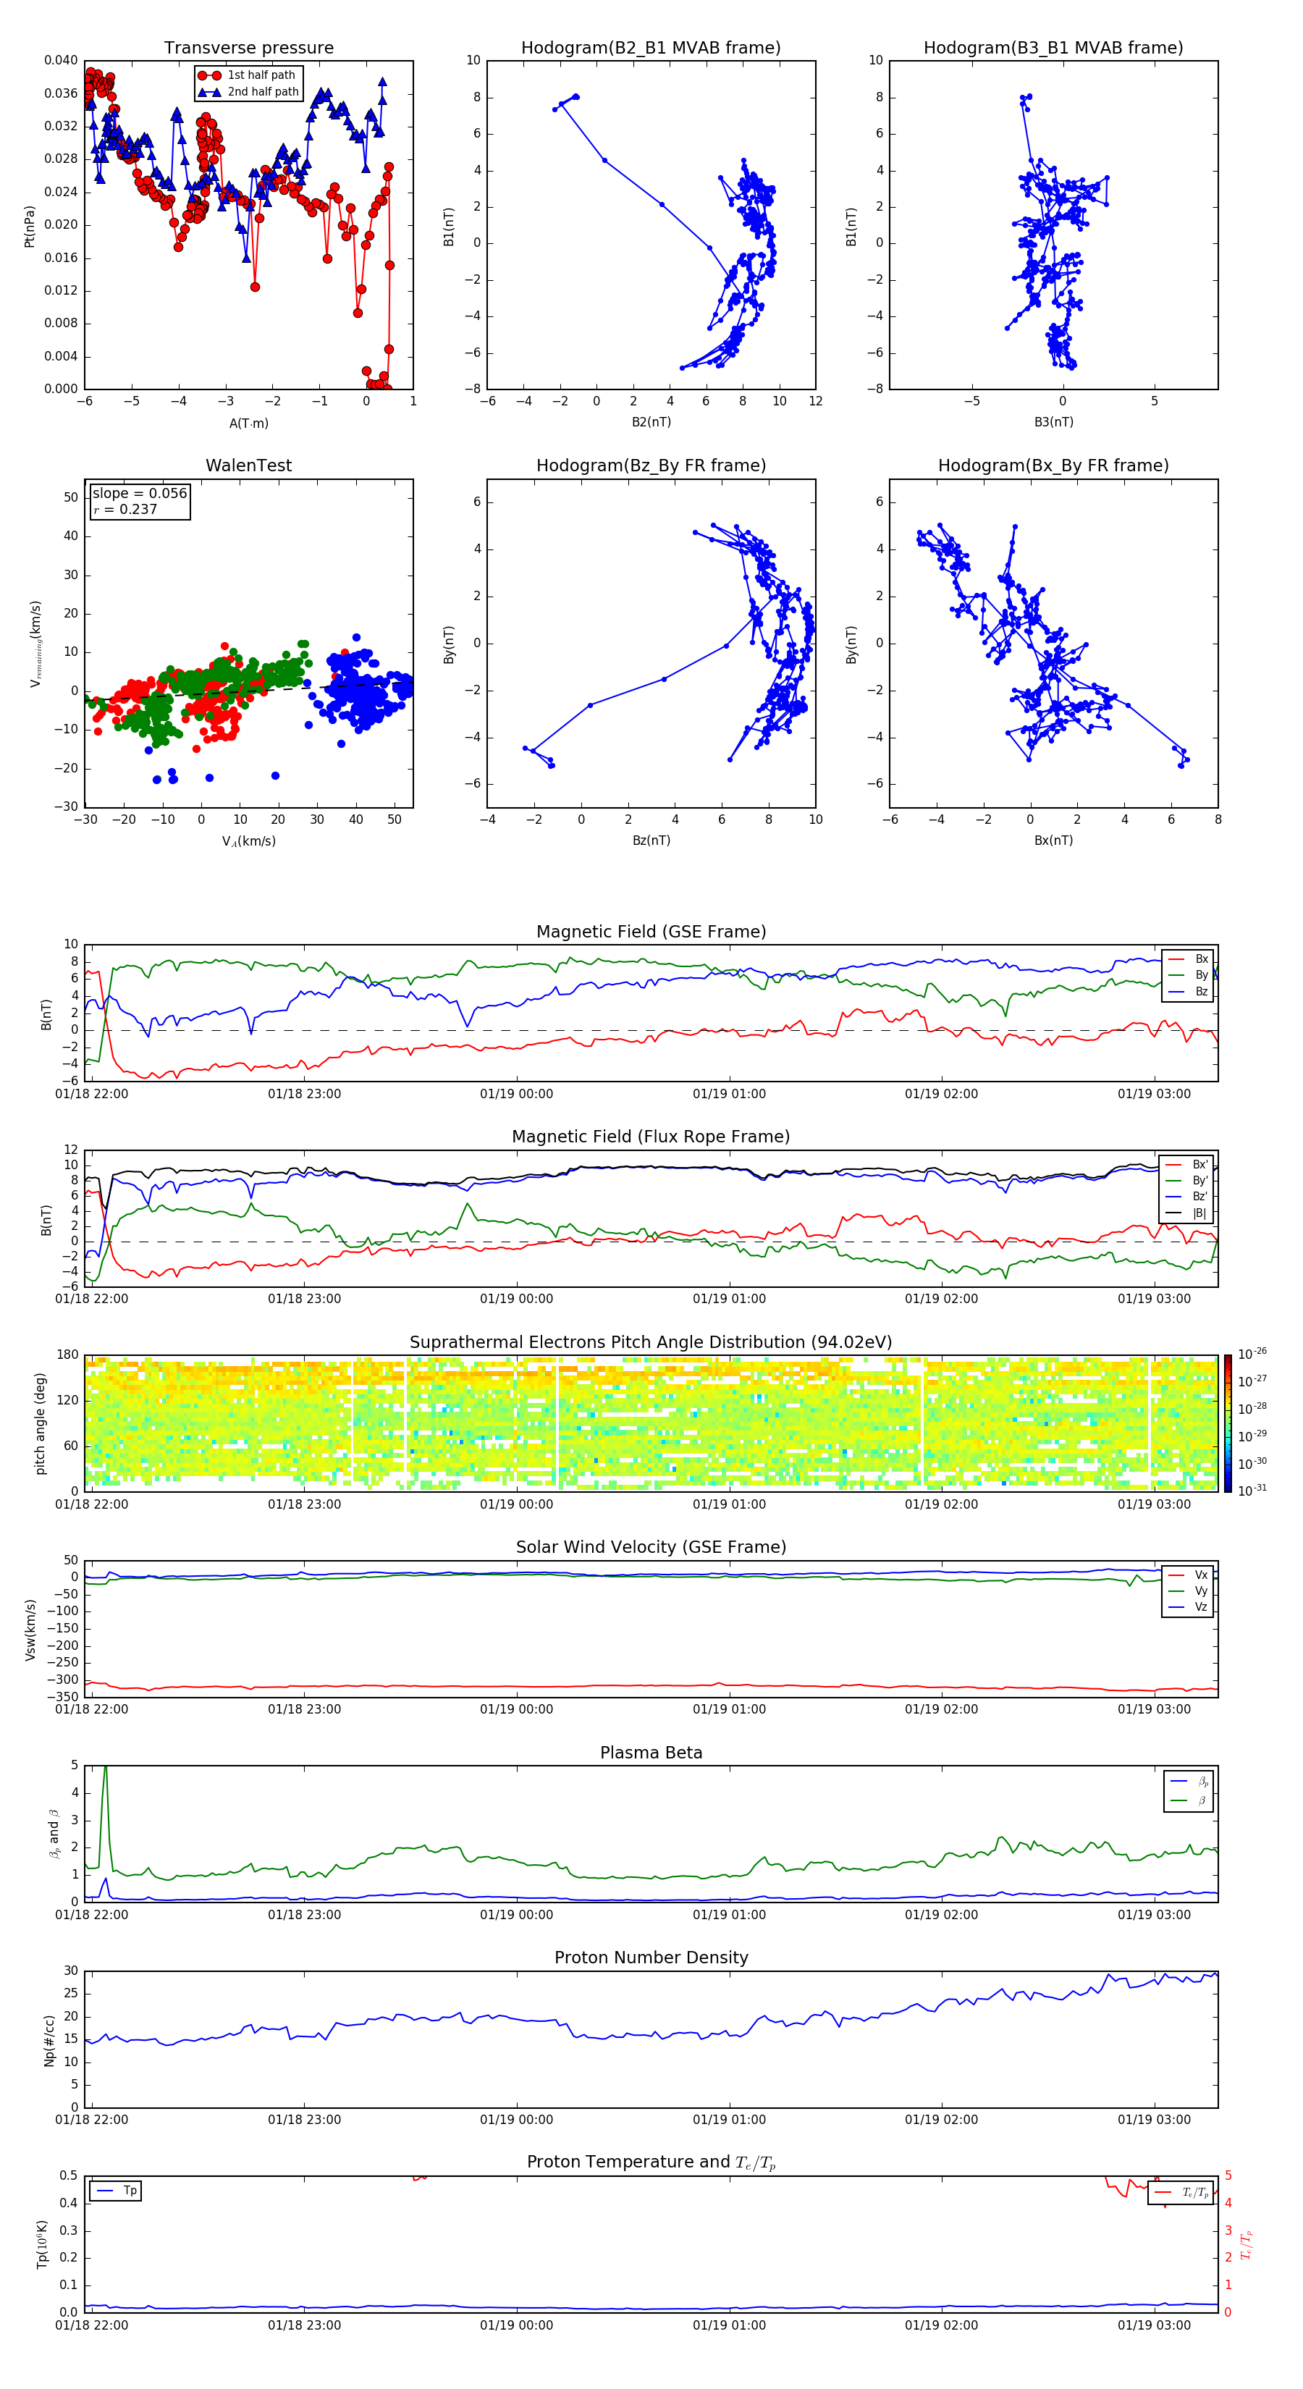Click the A(T·m) x-axis label
The image size is (1303, 2389).
[248, 423]
